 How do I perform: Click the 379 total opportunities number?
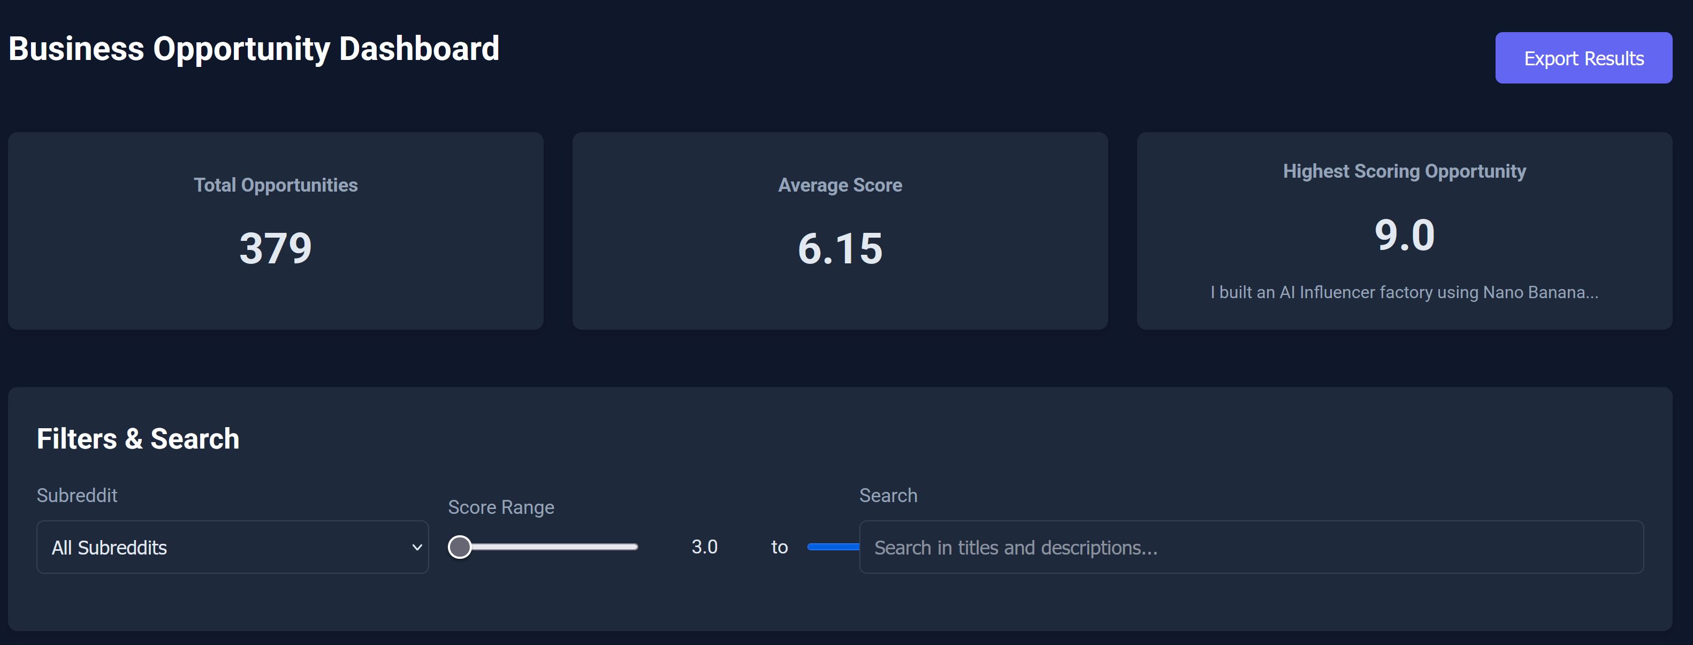276,248
